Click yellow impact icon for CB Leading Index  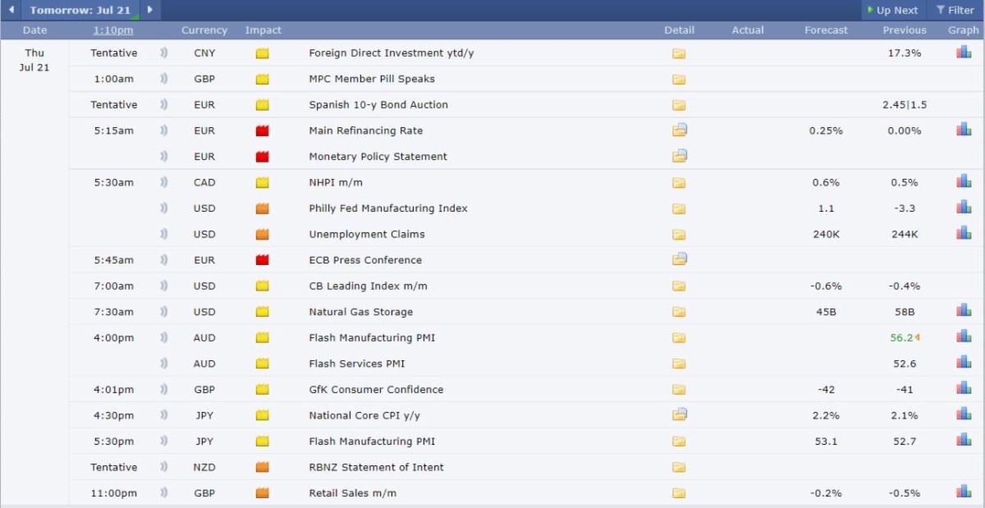tap(263, 286)
